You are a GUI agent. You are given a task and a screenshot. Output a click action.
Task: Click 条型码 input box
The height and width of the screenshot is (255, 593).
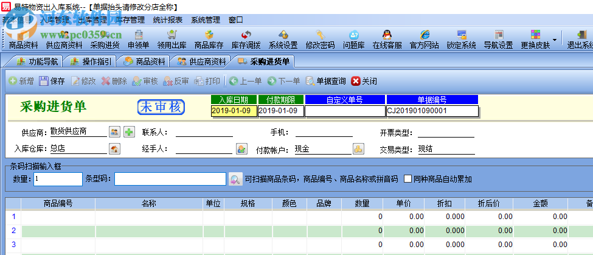coord(170,179)
